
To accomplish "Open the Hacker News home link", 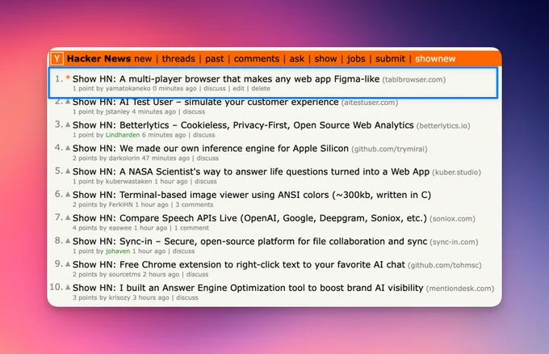I will point(98,58).
